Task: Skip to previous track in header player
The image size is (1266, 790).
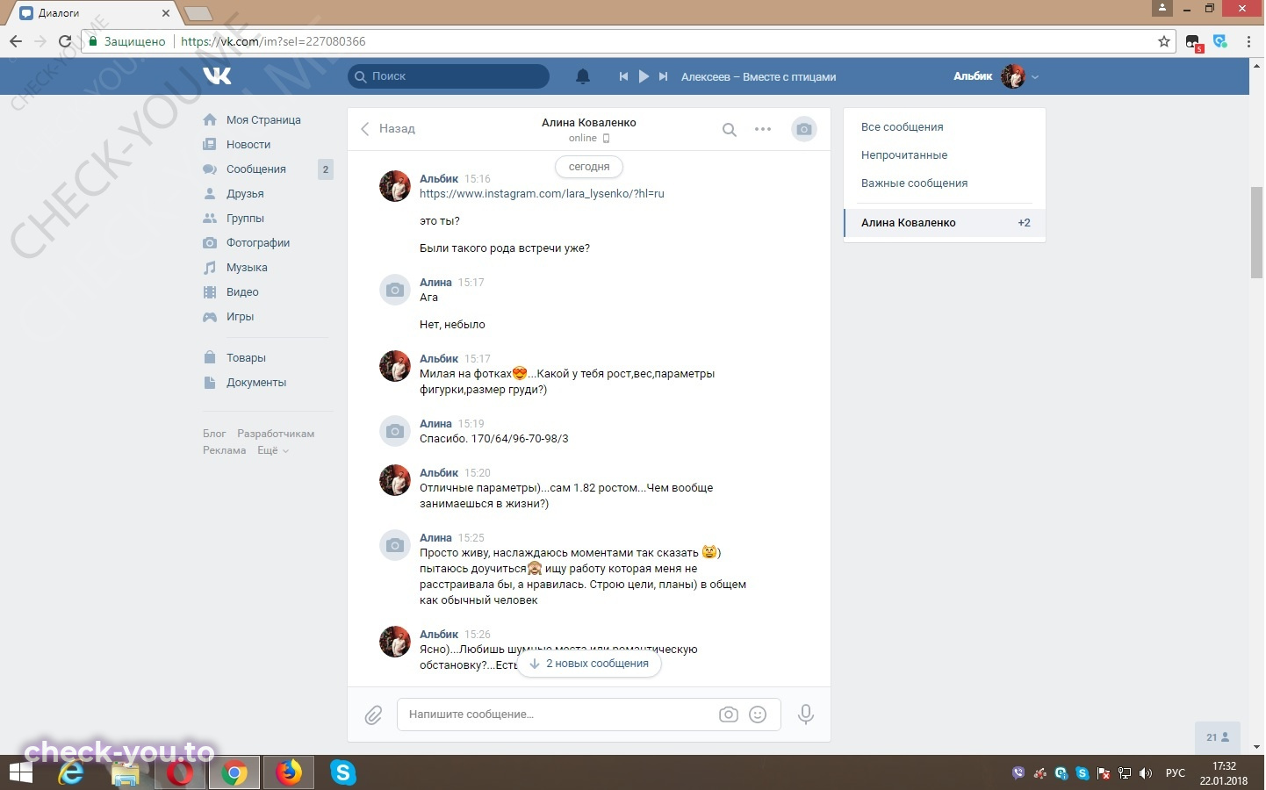Action: [623, 76]
